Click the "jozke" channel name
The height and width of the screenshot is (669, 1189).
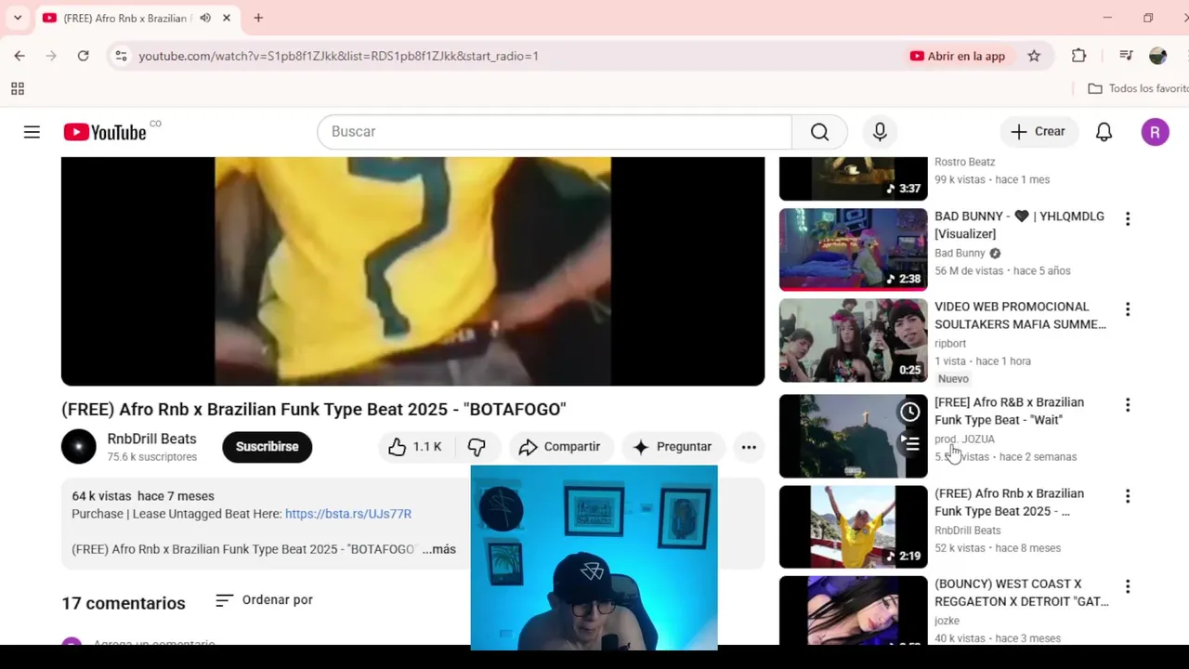click(947, 621)
